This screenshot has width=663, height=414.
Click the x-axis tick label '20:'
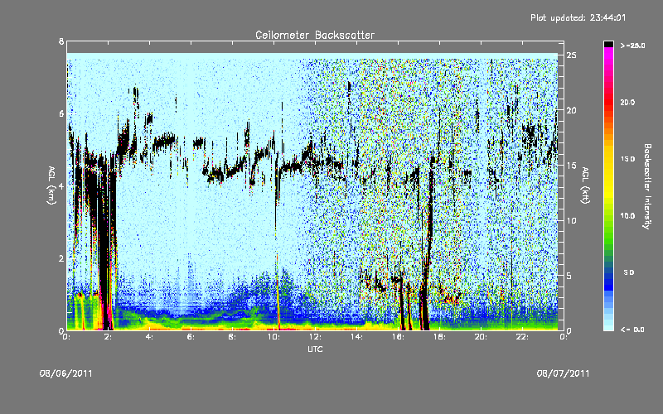click(482, 337)
